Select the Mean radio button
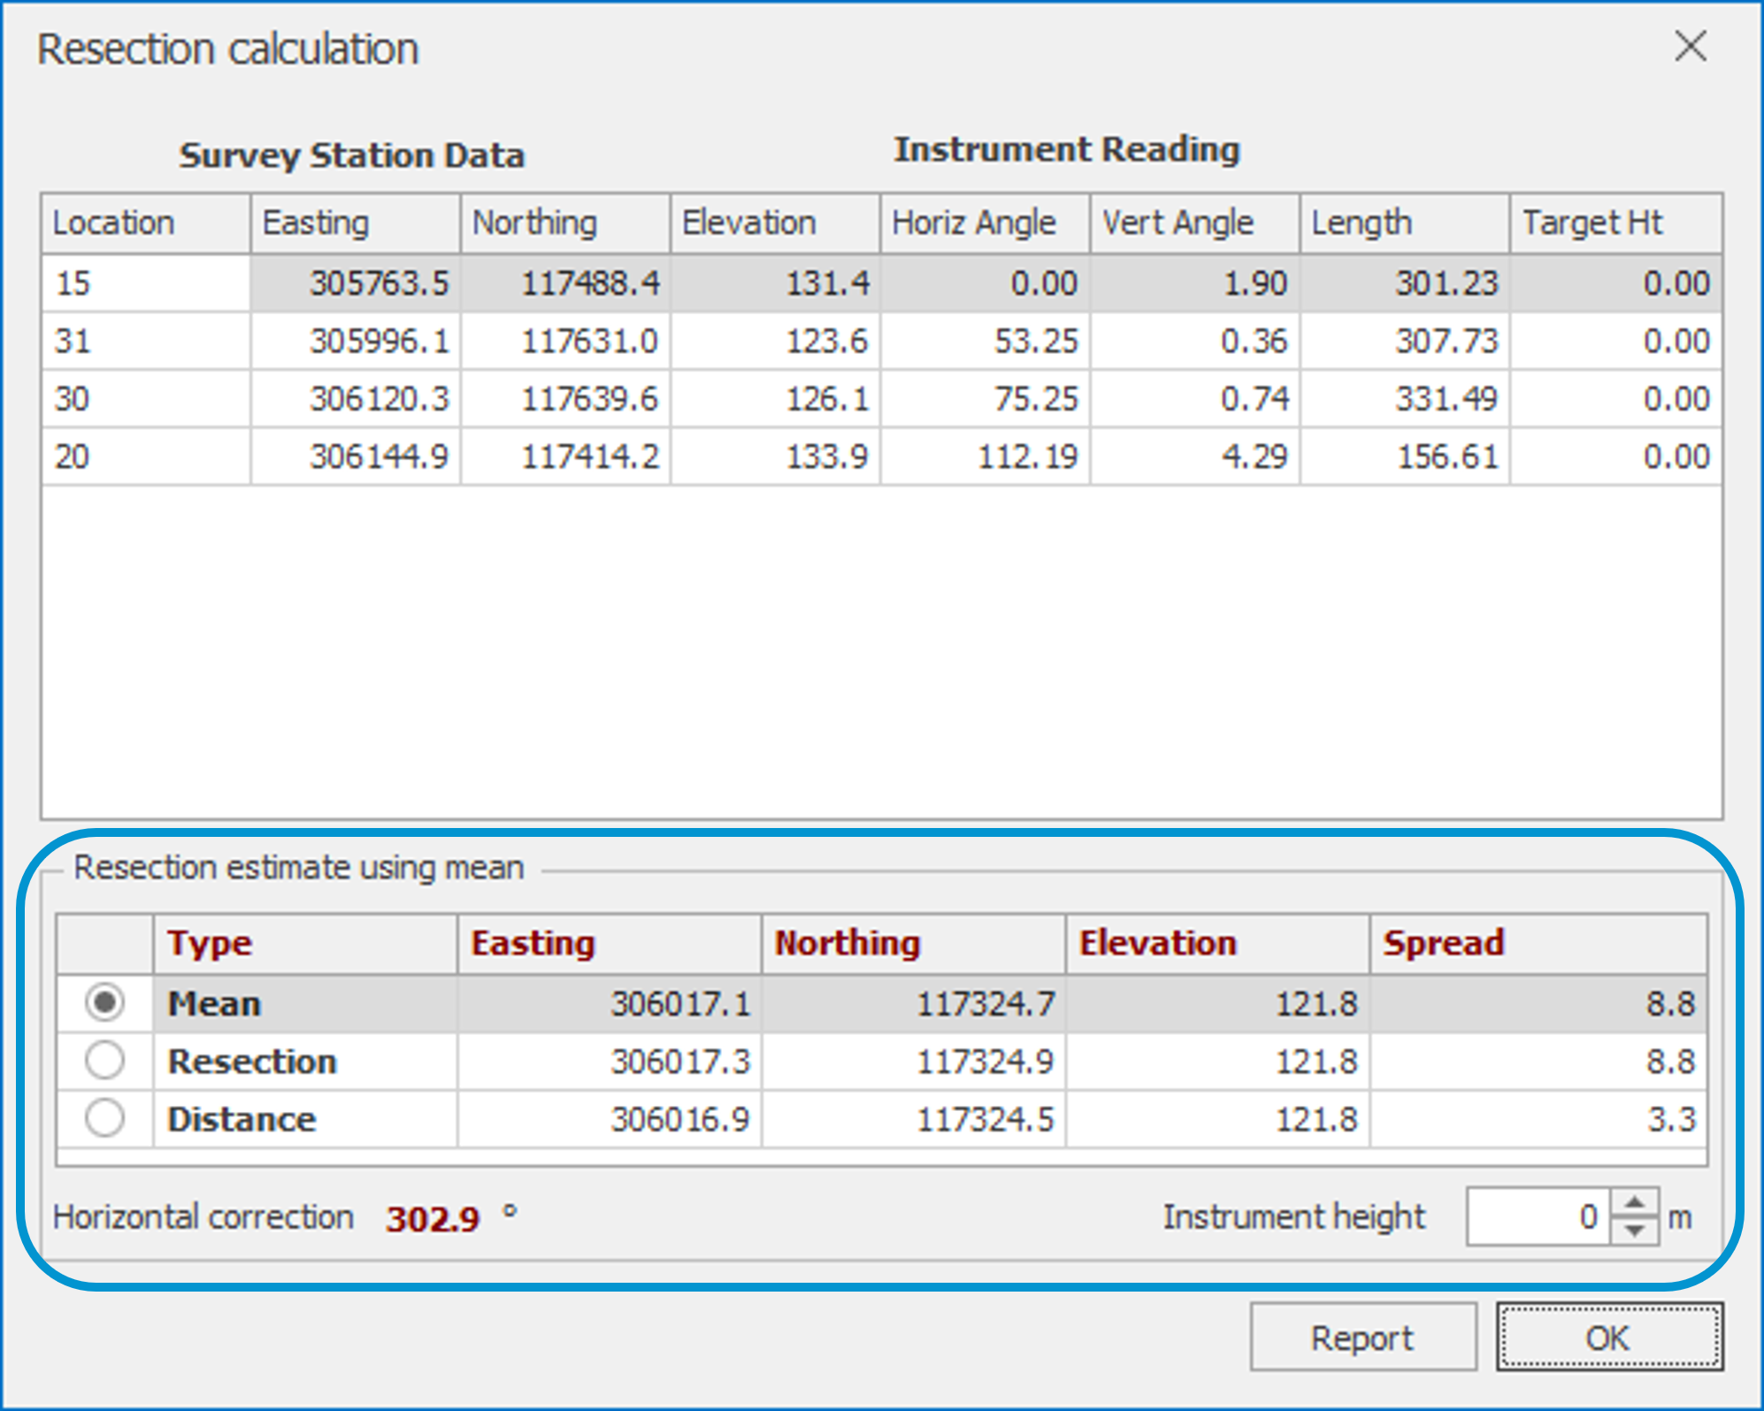This screenshot has width=1764, height=1411. [x=105, y=1003]
